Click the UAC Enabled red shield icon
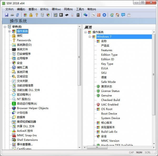The image size is (158, 156). point(98,105)
